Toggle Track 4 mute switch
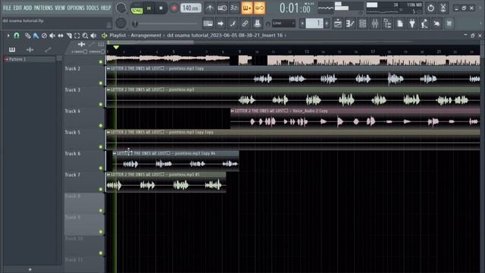Viewport: 485px width, 273px height. tap(101, 126)
